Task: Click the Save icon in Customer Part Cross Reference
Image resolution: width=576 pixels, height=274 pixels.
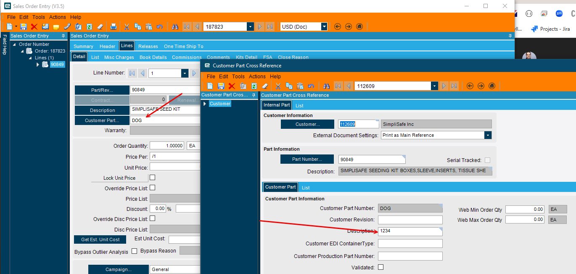Action: [x=221, y=86]
